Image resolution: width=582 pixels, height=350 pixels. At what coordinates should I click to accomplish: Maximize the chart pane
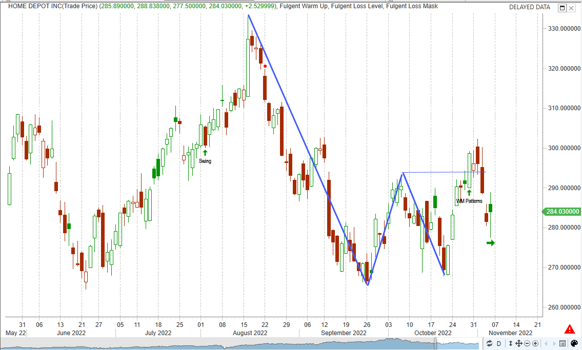tap(563, 8)
